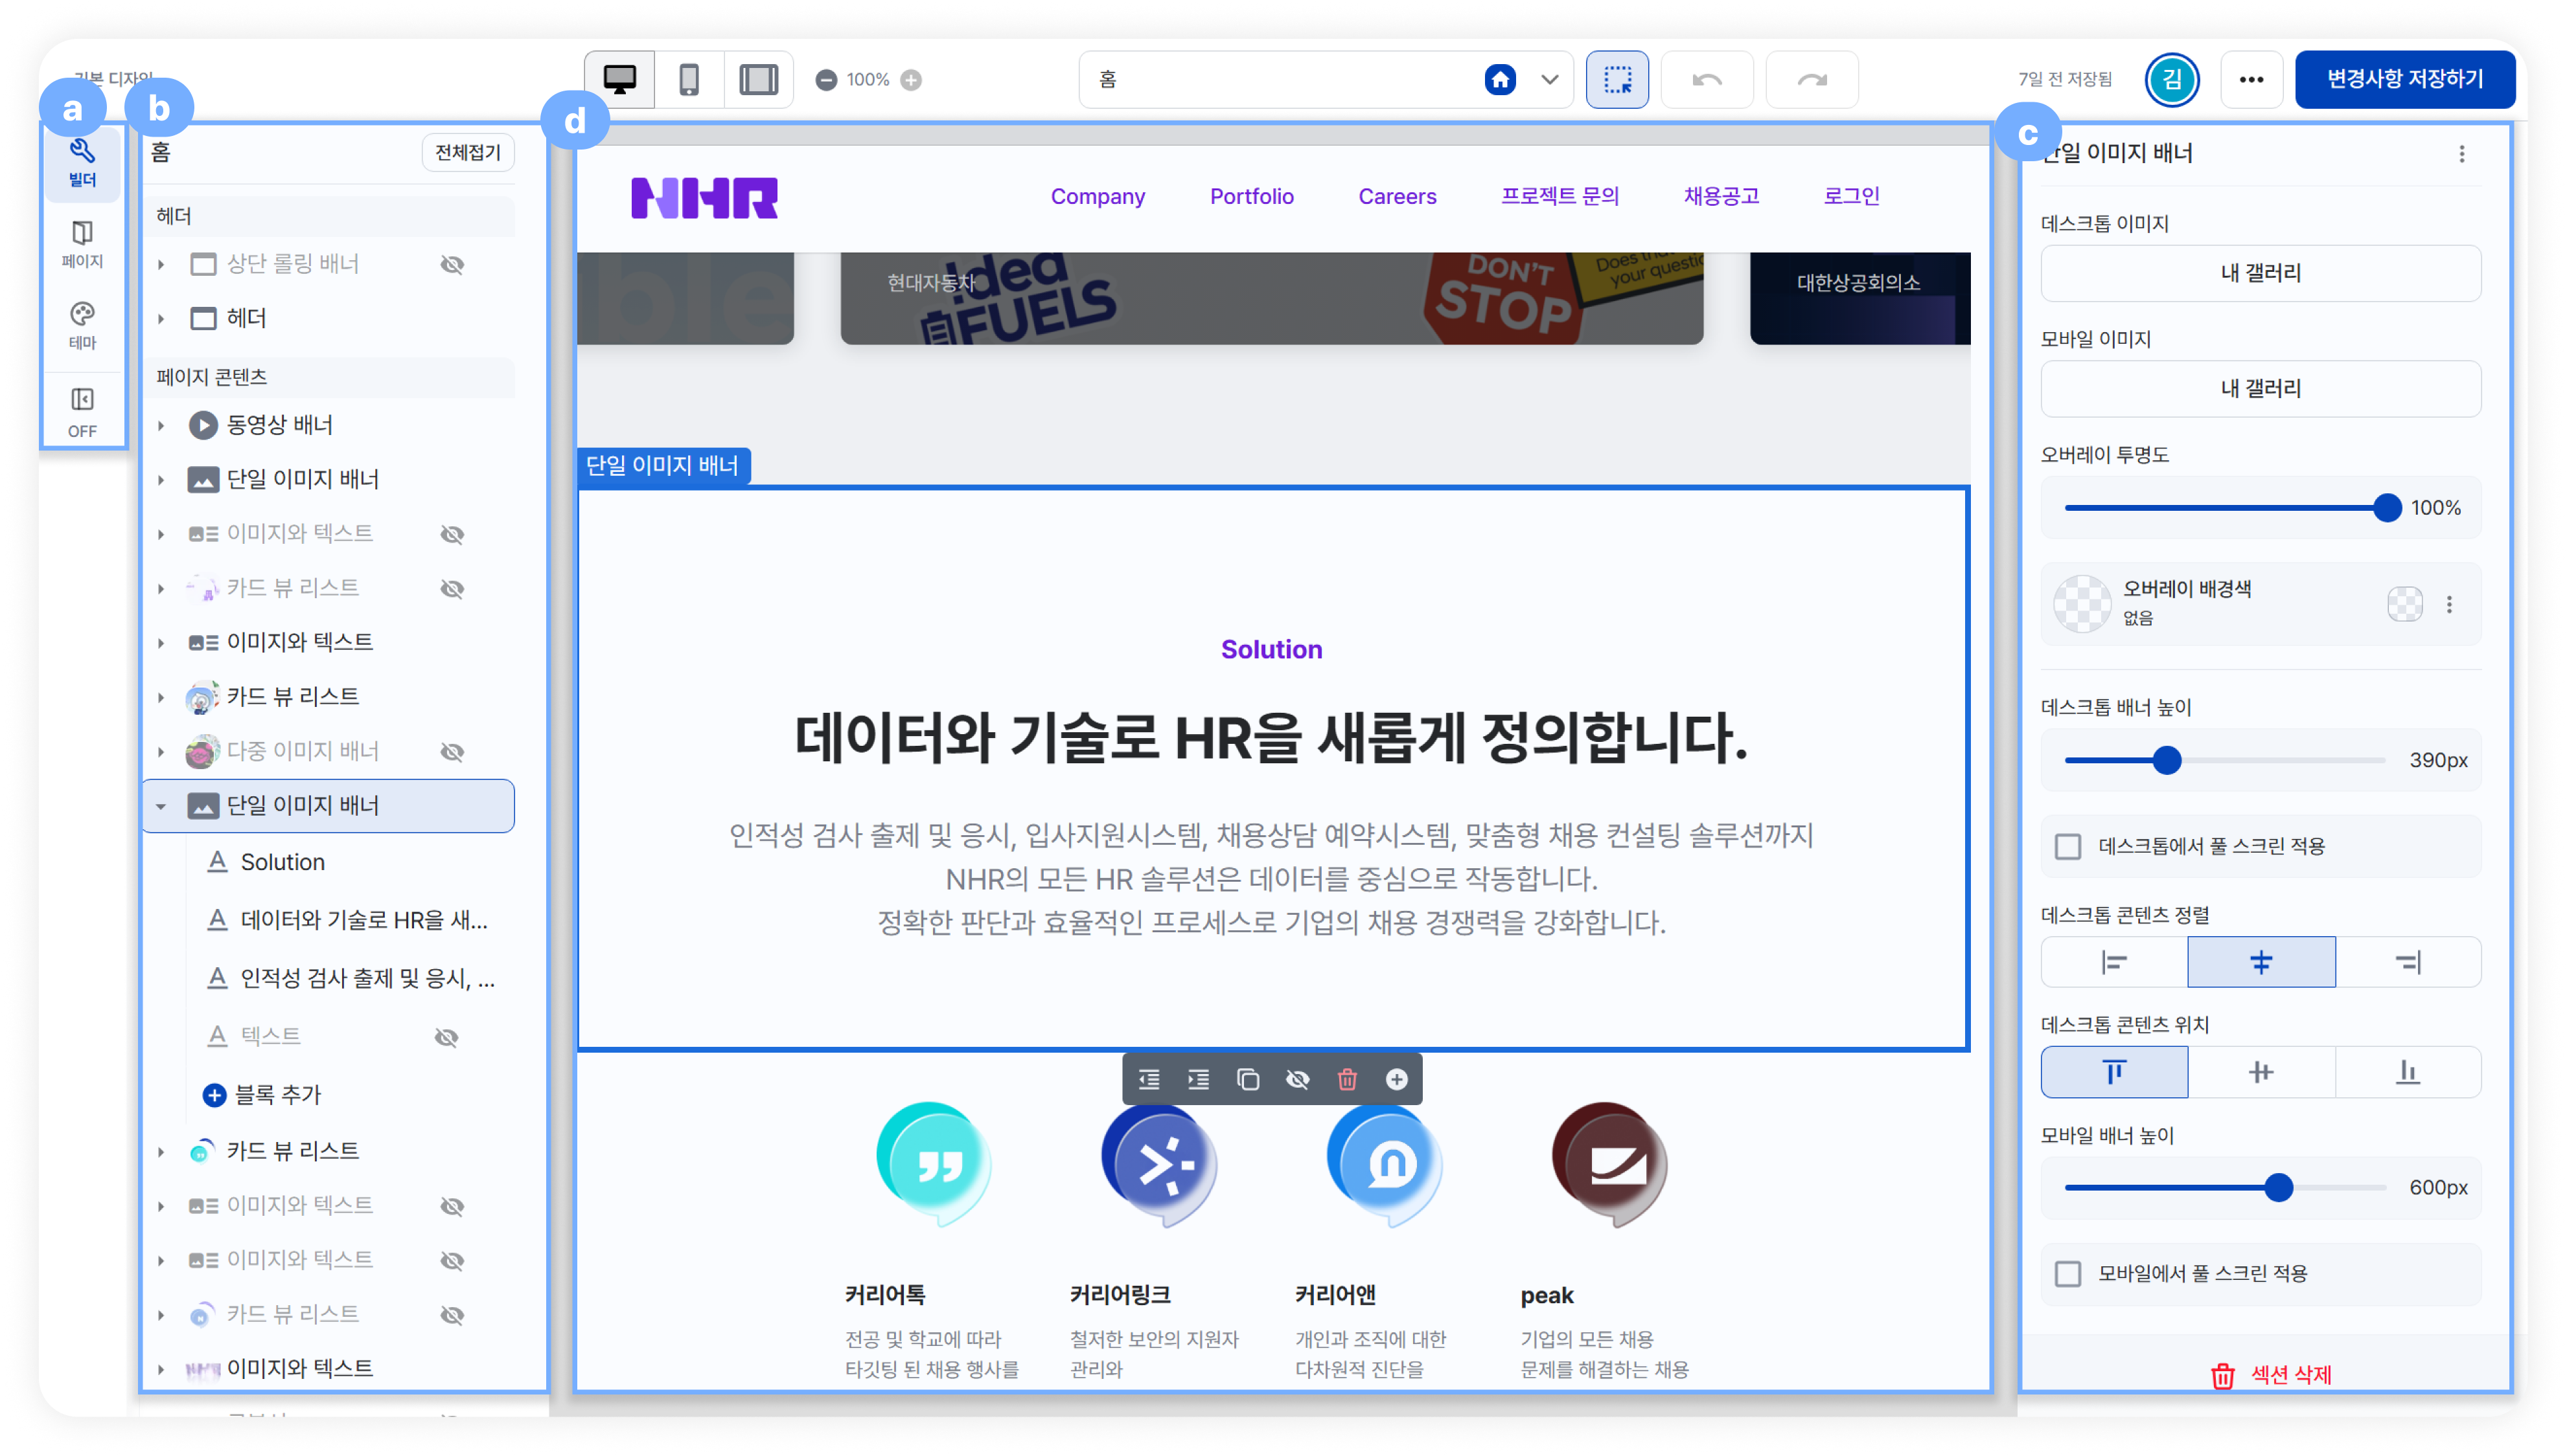Click the 변경사항 저장하기 button
Image resolution: width=2567 pixels, height=1456 pixels.
click(x=2404, y=79)
